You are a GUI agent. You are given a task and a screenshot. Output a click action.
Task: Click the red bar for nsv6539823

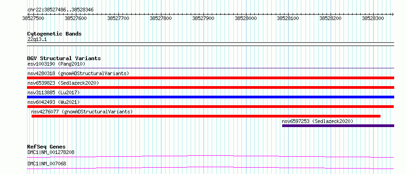click(210, 87)
